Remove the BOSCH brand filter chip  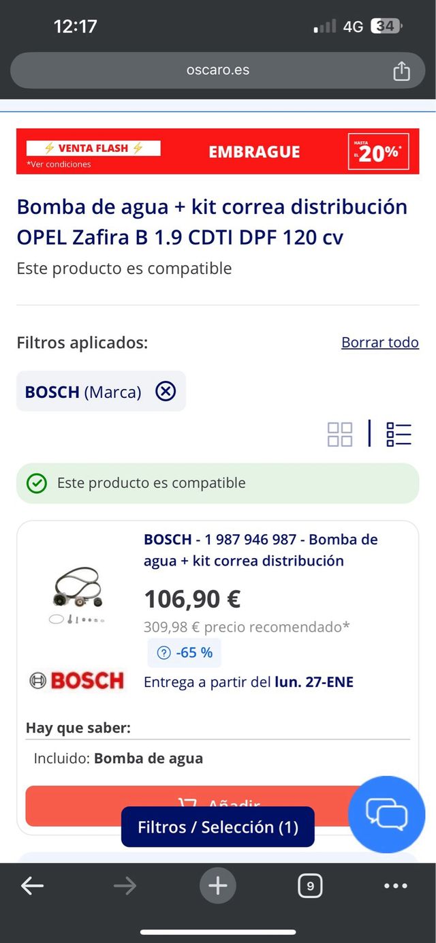point(164,391)
